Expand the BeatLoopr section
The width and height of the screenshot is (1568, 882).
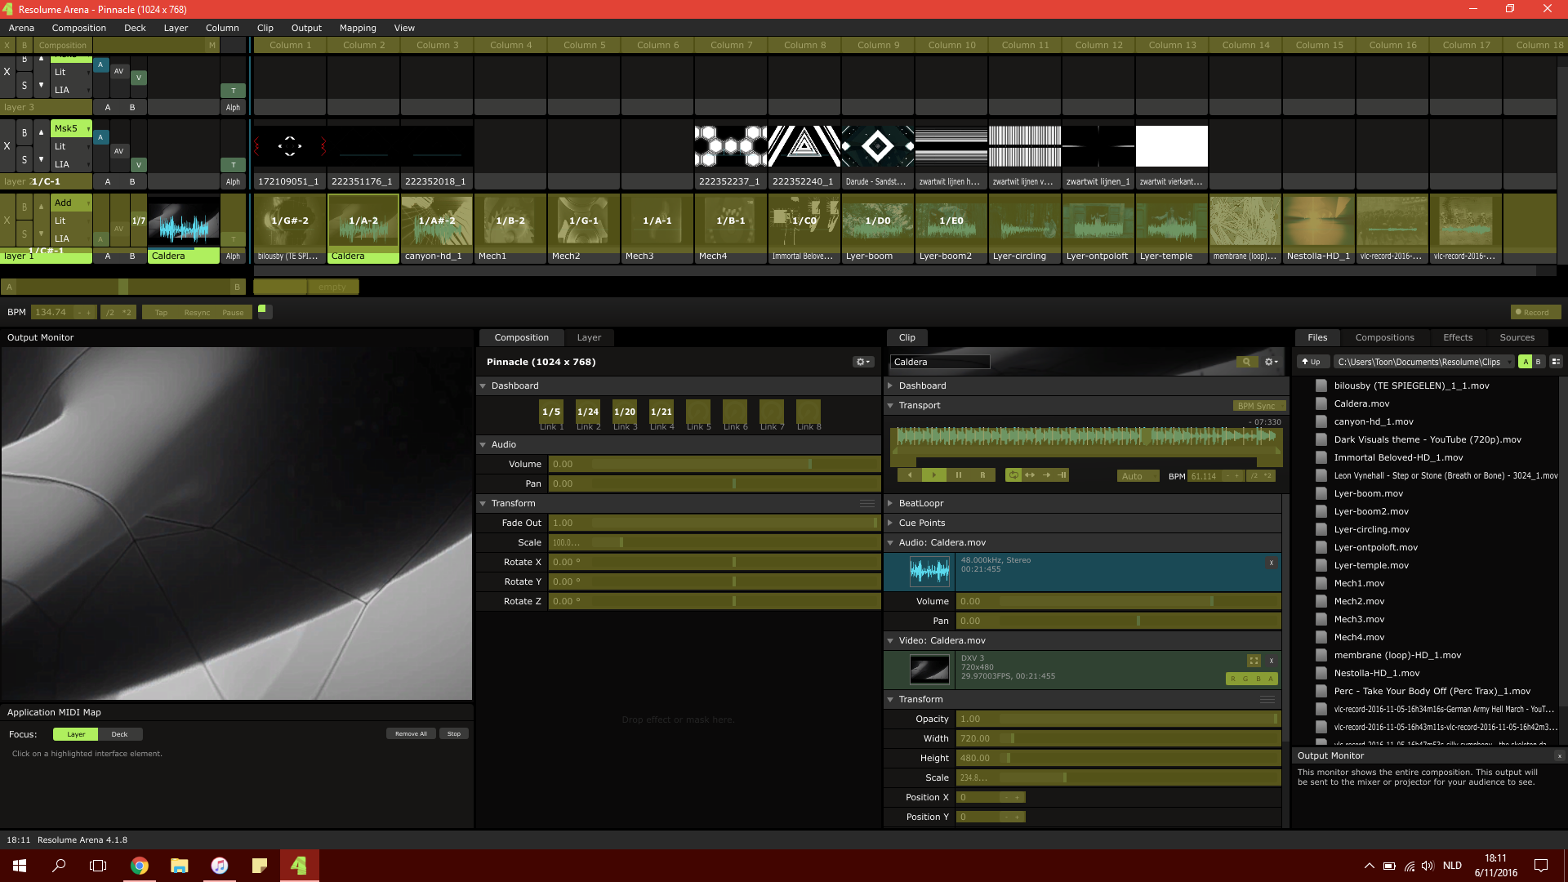[920, 503]
